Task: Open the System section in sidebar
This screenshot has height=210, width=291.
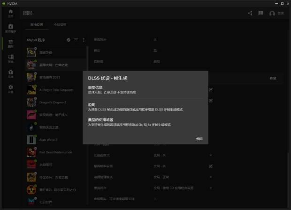Action: (11, 59)
